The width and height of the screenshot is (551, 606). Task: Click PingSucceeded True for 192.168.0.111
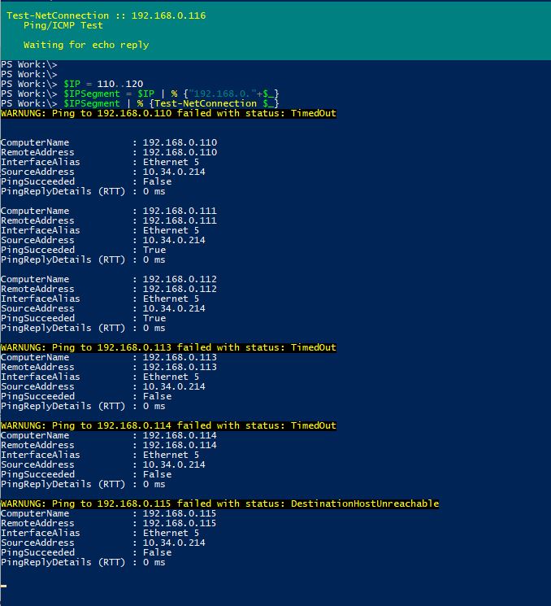click(x=154, y=250)
